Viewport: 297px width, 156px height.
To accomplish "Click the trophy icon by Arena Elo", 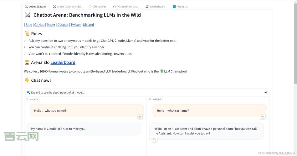I will pyautogui.click(x=27, y=62).
